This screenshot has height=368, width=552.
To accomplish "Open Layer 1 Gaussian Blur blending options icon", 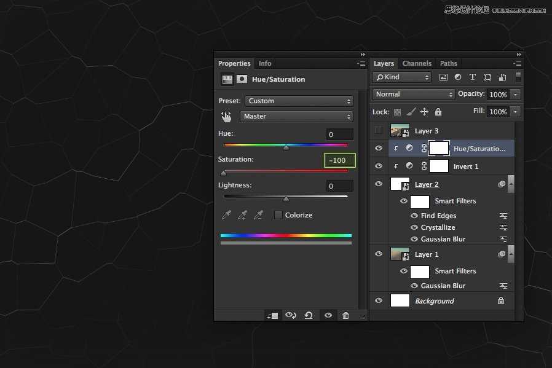I will [503, 286].
